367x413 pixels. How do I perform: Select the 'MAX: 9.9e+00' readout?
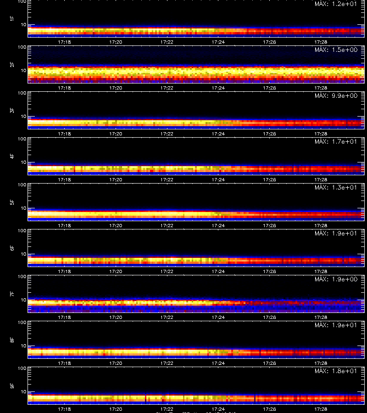pyautogui.click(x=336, y=95)
